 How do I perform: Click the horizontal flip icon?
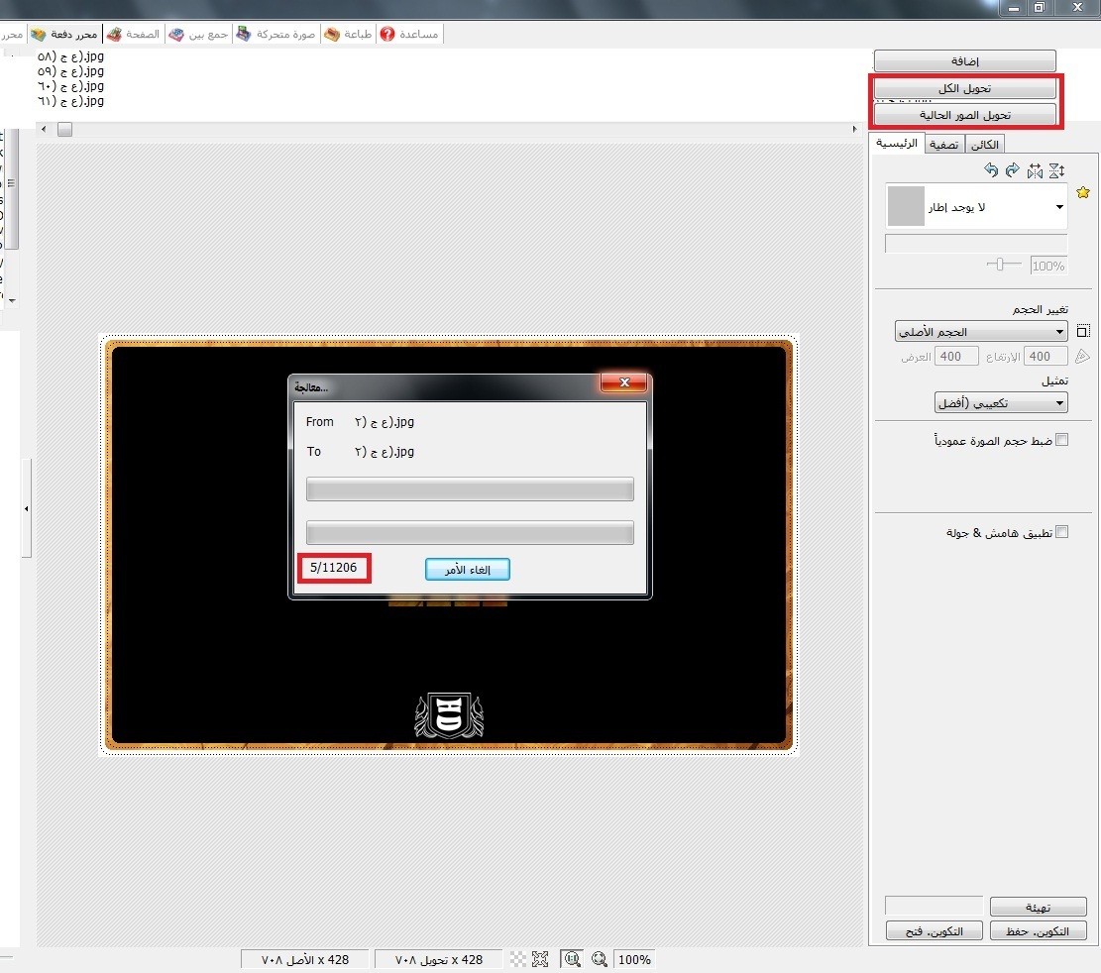(1035, 170)
